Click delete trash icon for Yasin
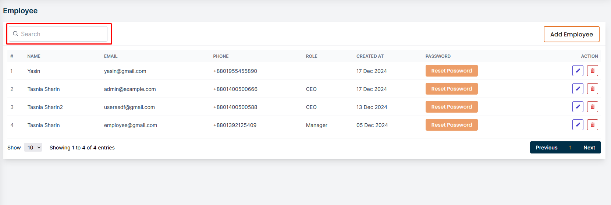The height and width of the screenshot is (205, 611). pyautogui.click(x=592, y=71)
